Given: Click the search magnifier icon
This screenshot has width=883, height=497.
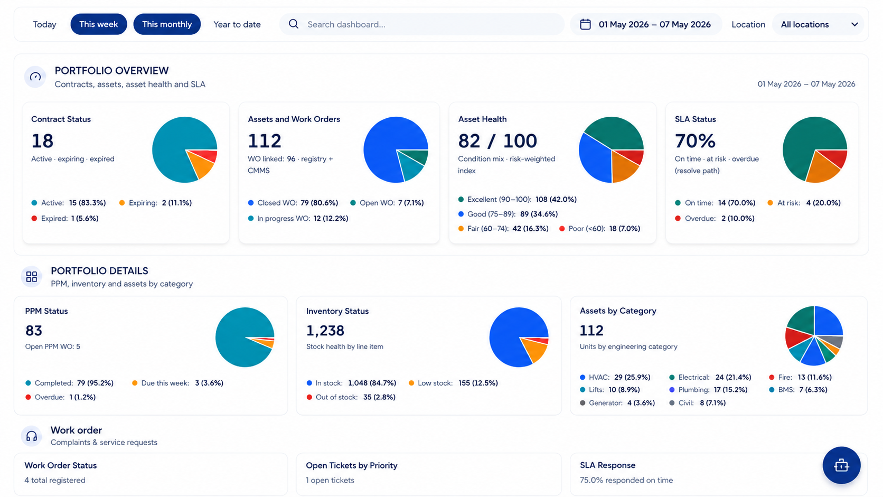Looking at the screenshot, I should (294, 24).
